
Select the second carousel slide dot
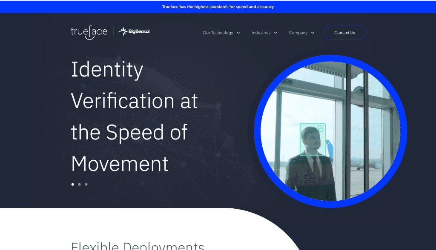[80, 185]
